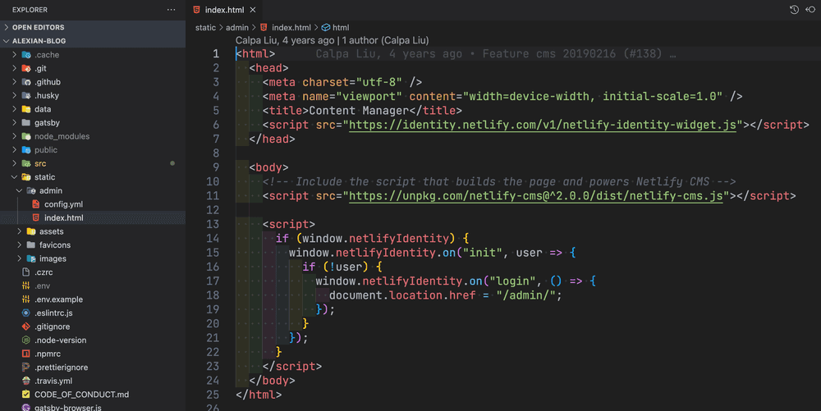Image resolution: width=821 pixels, height=411 pixels.
Task: Expand the assets folder chevron
Action: click(20, 231)
